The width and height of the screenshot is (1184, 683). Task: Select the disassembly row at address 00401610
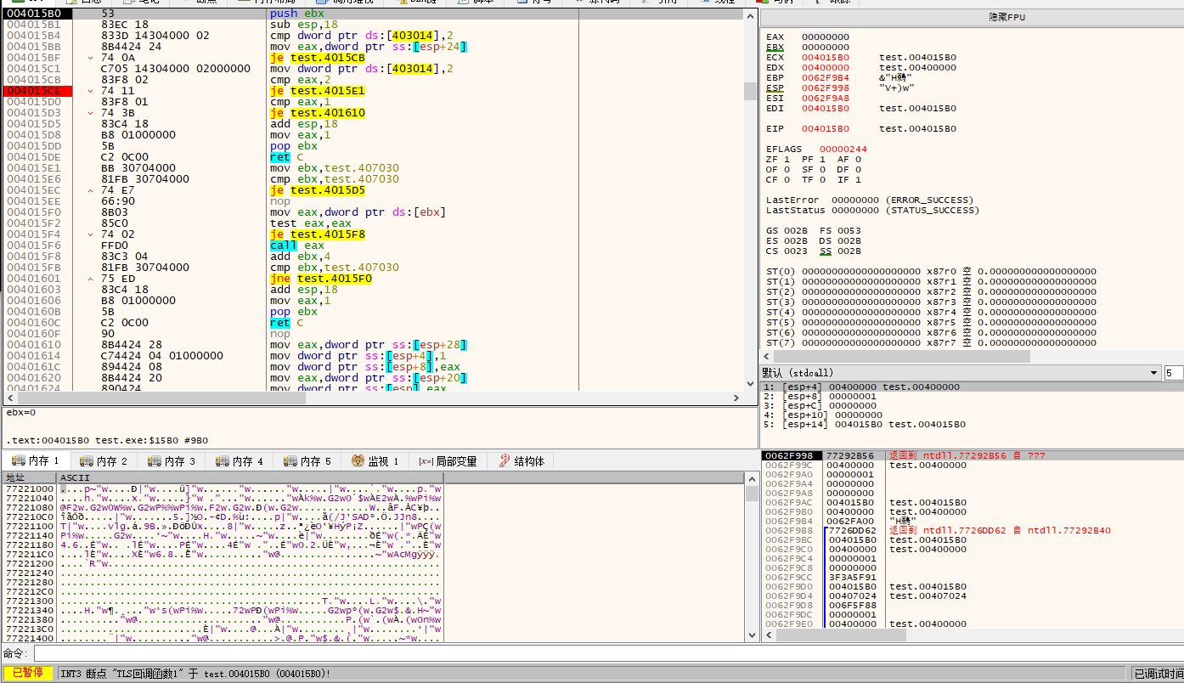(x=374, y=345)
